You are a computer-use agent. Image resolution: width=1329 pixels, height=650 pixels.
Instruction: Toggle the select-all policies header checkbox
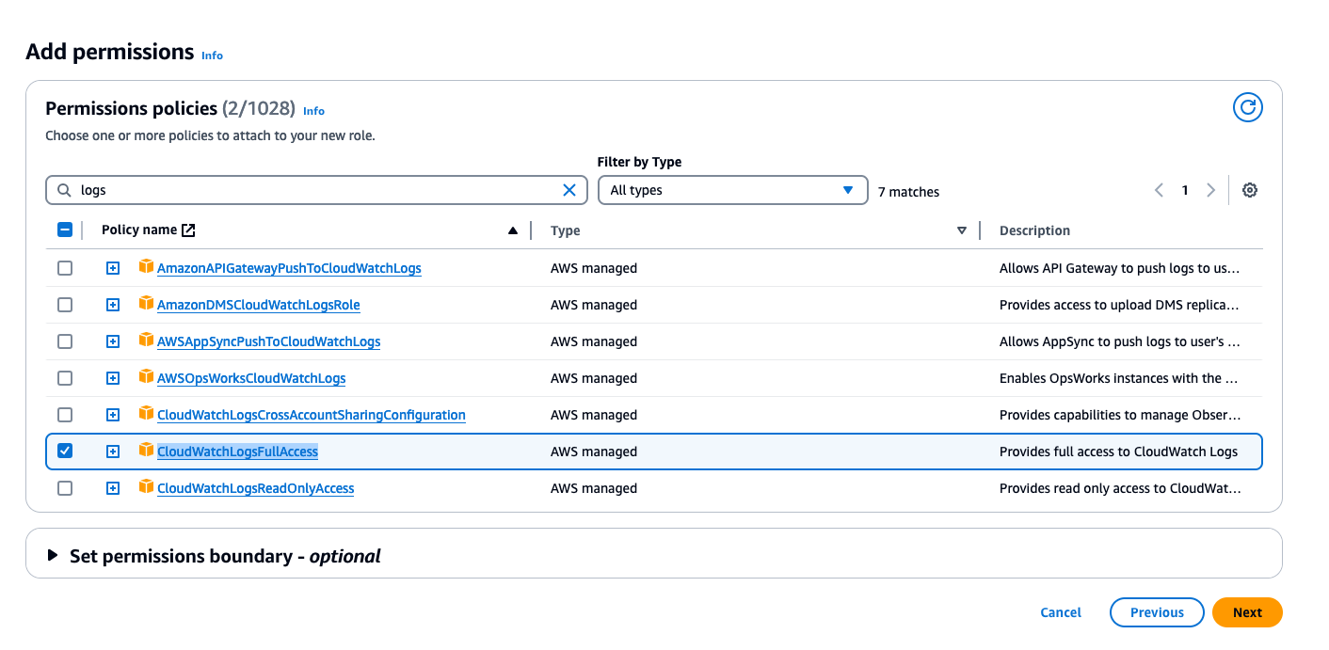coord(65,230)
